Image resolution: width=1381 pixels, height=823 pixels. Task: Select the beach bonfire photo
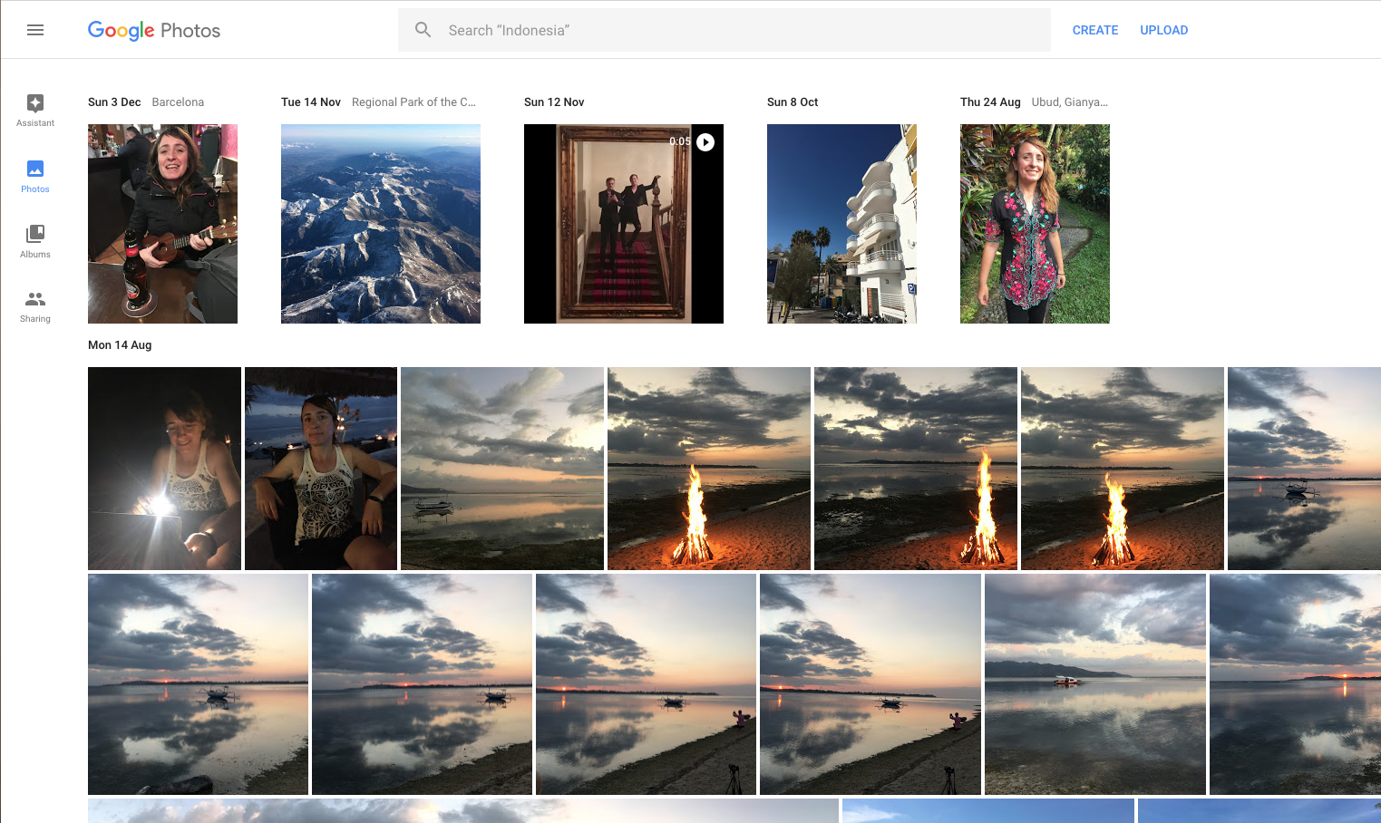point(708,468)
